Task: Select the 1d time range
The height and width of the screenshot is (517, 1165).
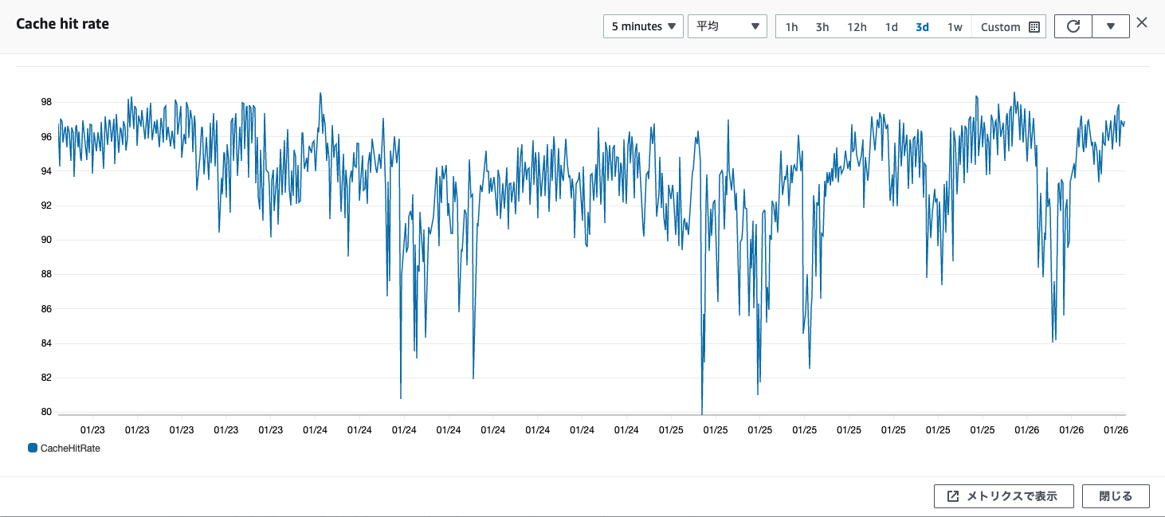Action: (891, 27)
